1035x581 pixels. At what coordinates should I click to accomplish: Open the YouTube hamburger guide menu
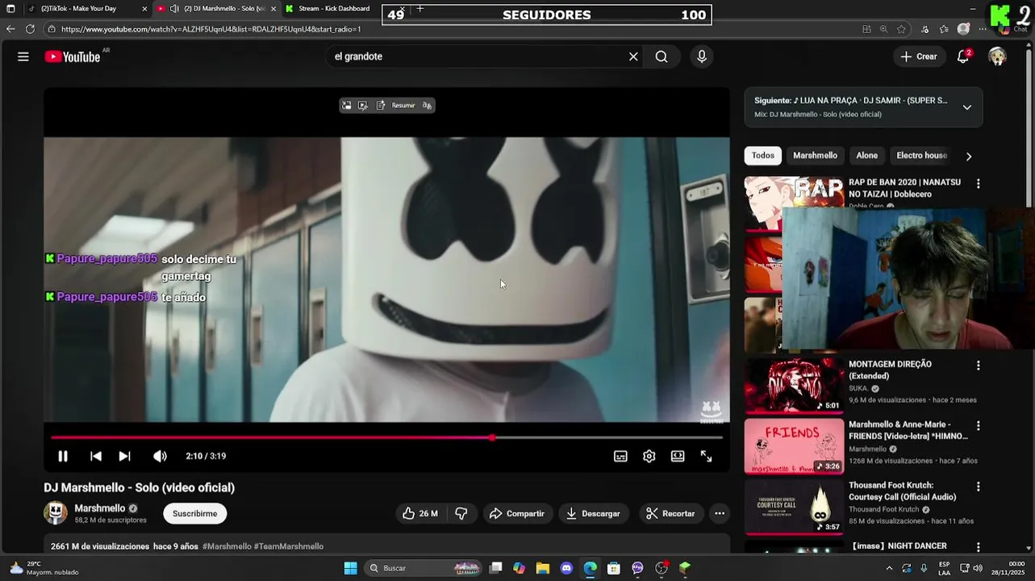click(23, 56)
